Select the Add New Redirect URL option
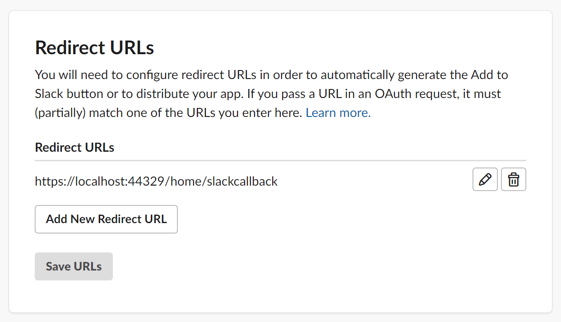 point(106,219)
